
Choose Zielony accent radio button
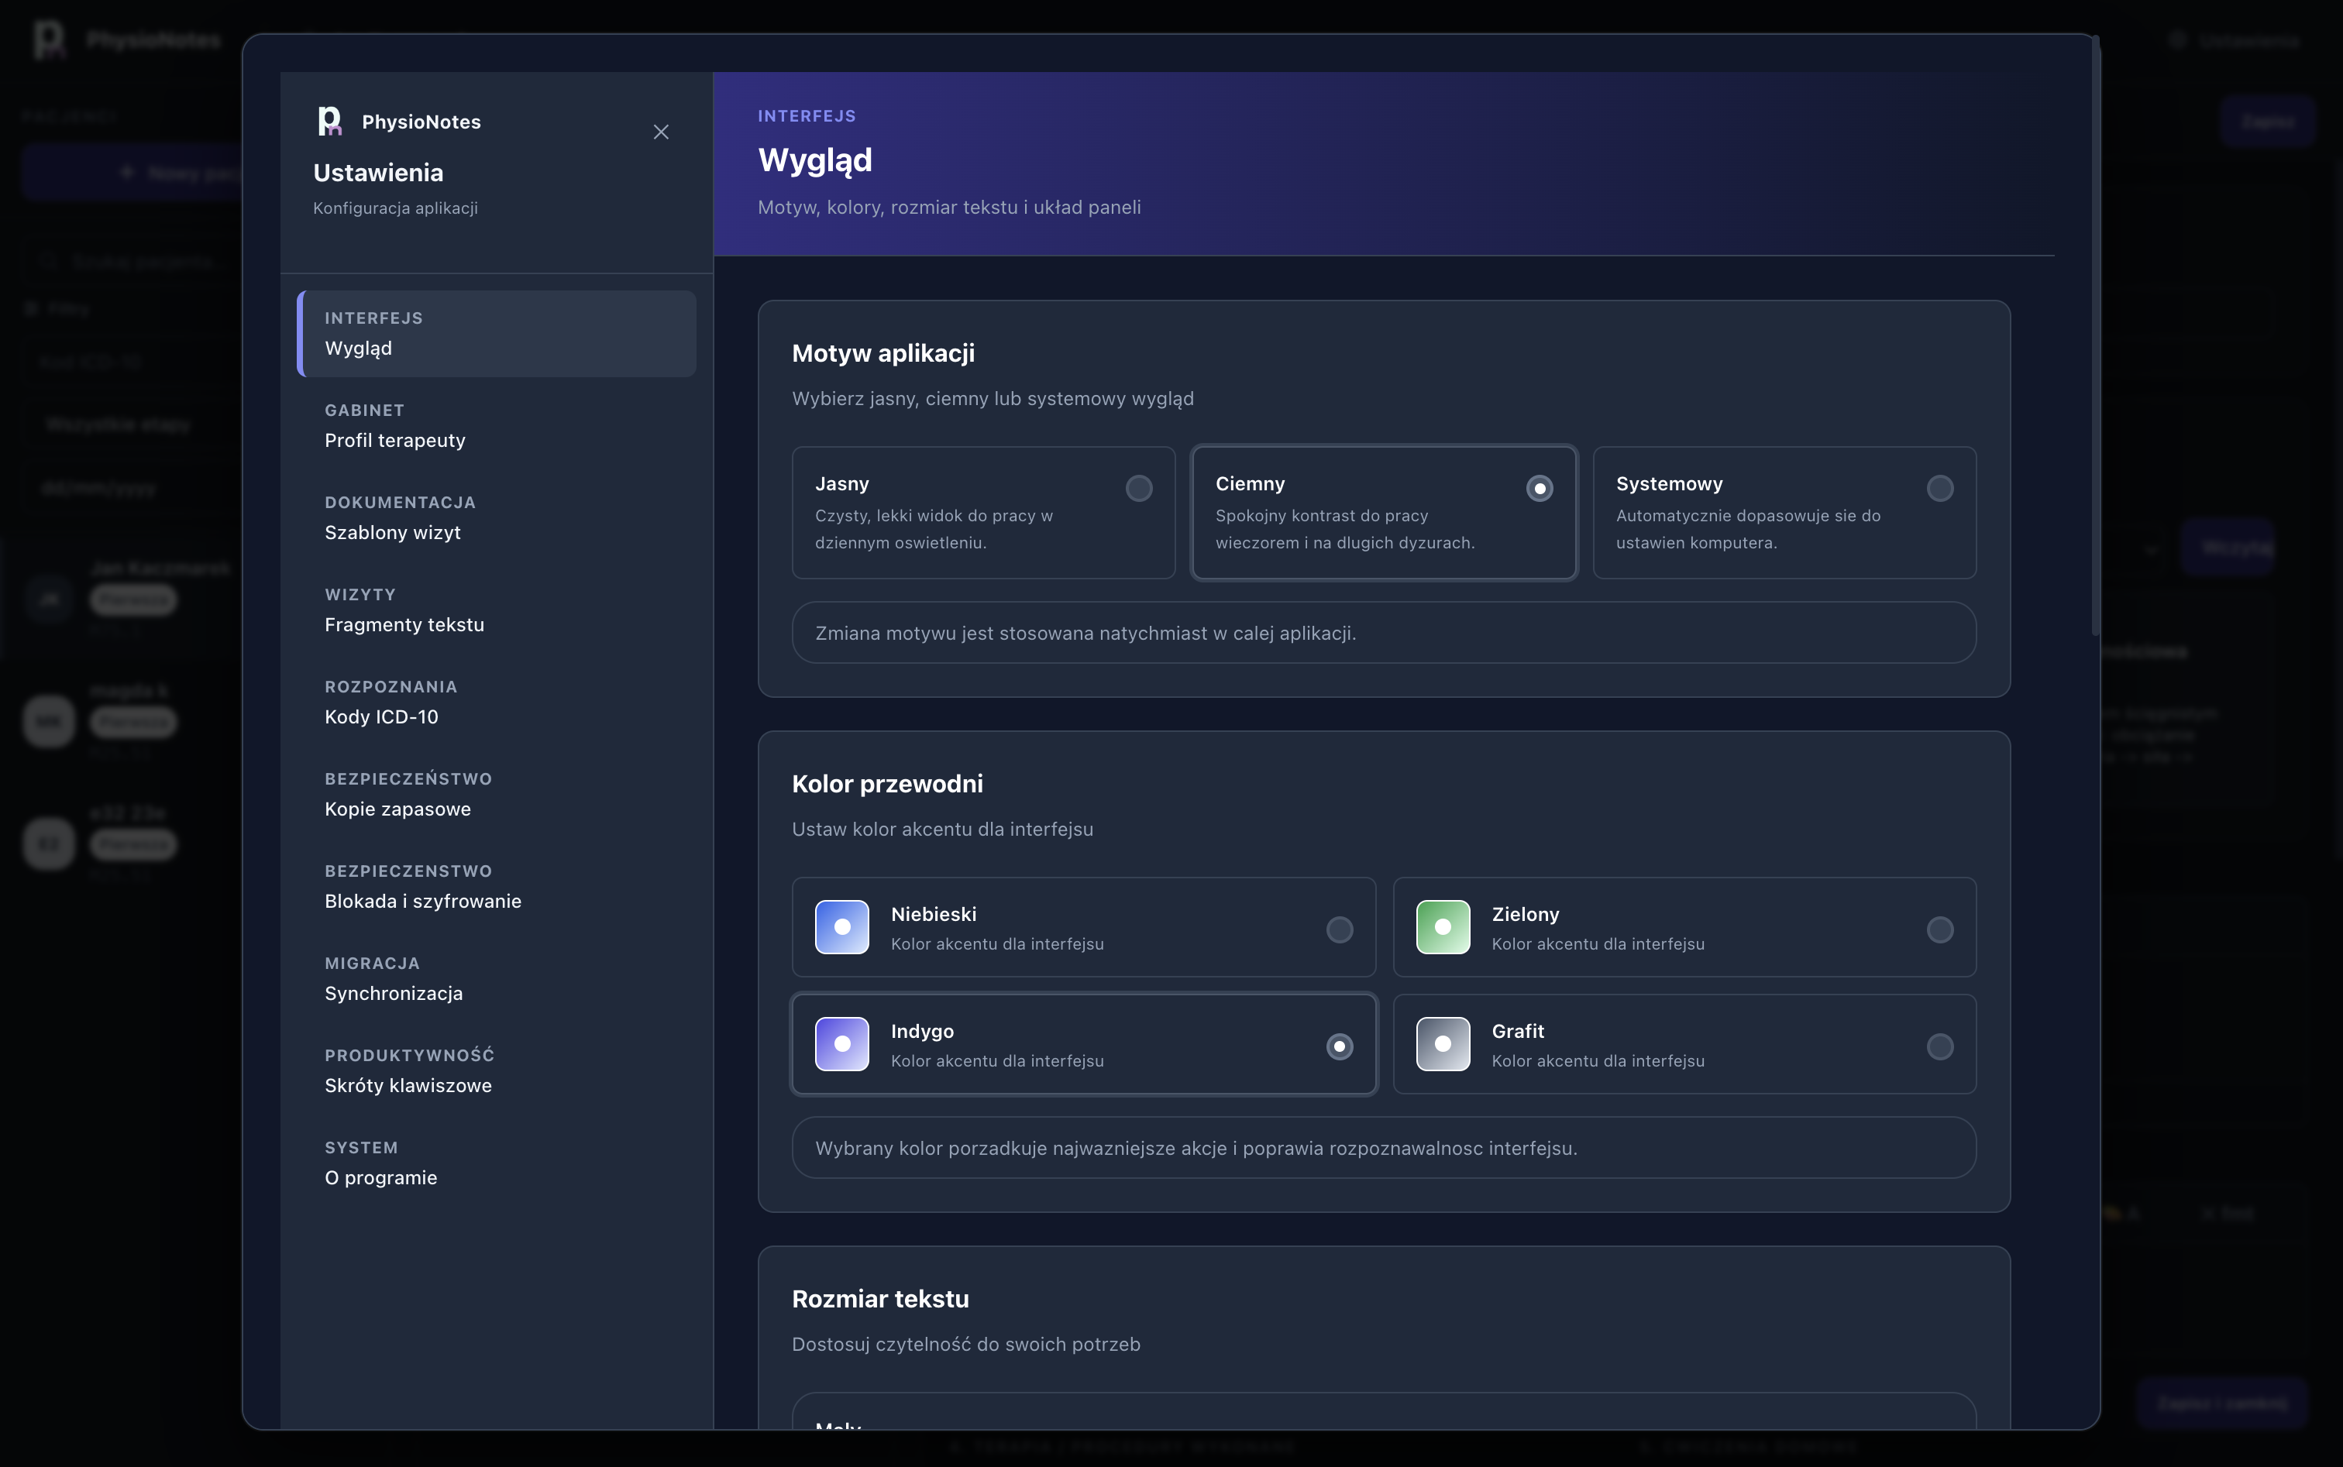click(1939, 929)
